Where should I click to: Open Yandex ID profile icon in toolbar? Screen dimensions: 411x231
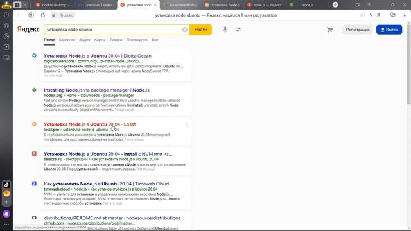click(31, 15)
